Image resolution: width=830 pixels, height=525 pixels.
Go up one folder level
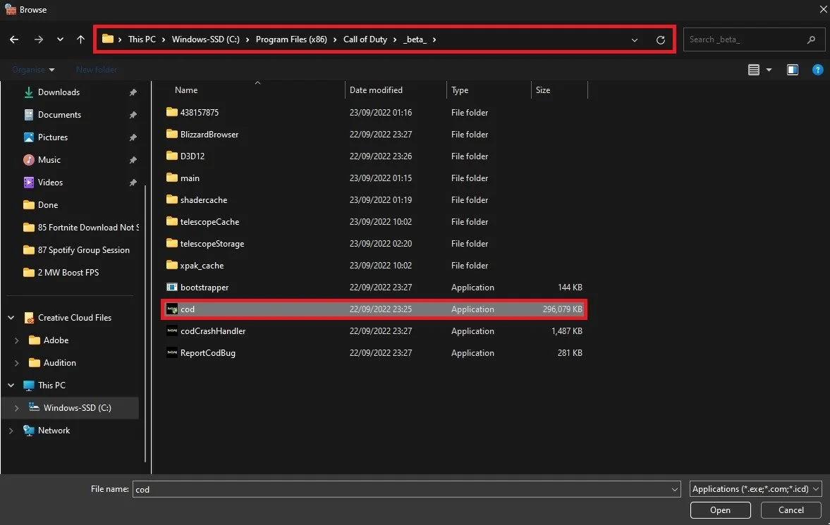[80, 39]
